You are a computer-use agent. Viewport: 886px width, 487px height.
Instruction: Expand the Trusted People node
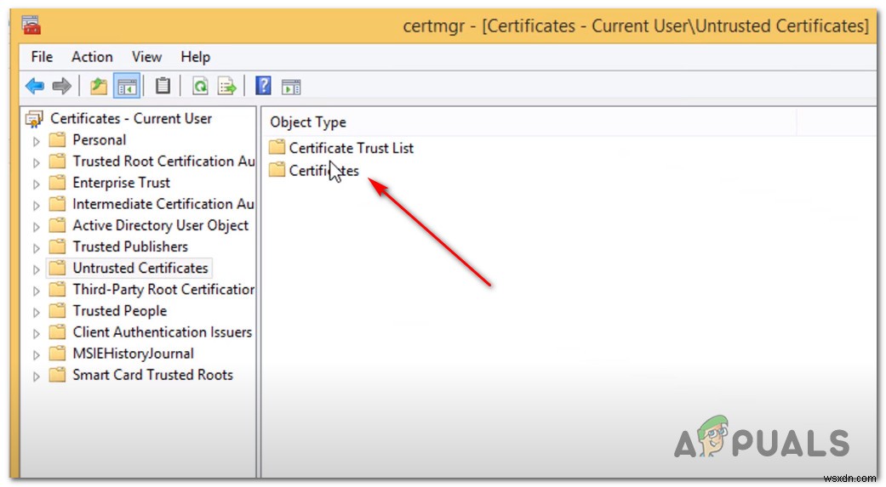pyautogui.click(x=36, y=313)
